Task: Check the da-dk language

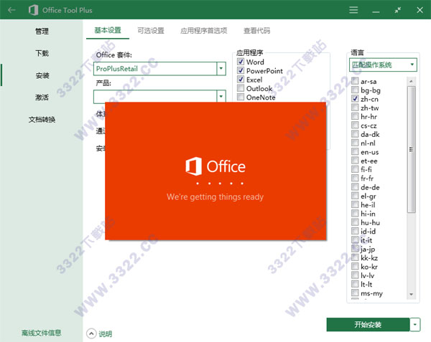Action: point(355,134)
